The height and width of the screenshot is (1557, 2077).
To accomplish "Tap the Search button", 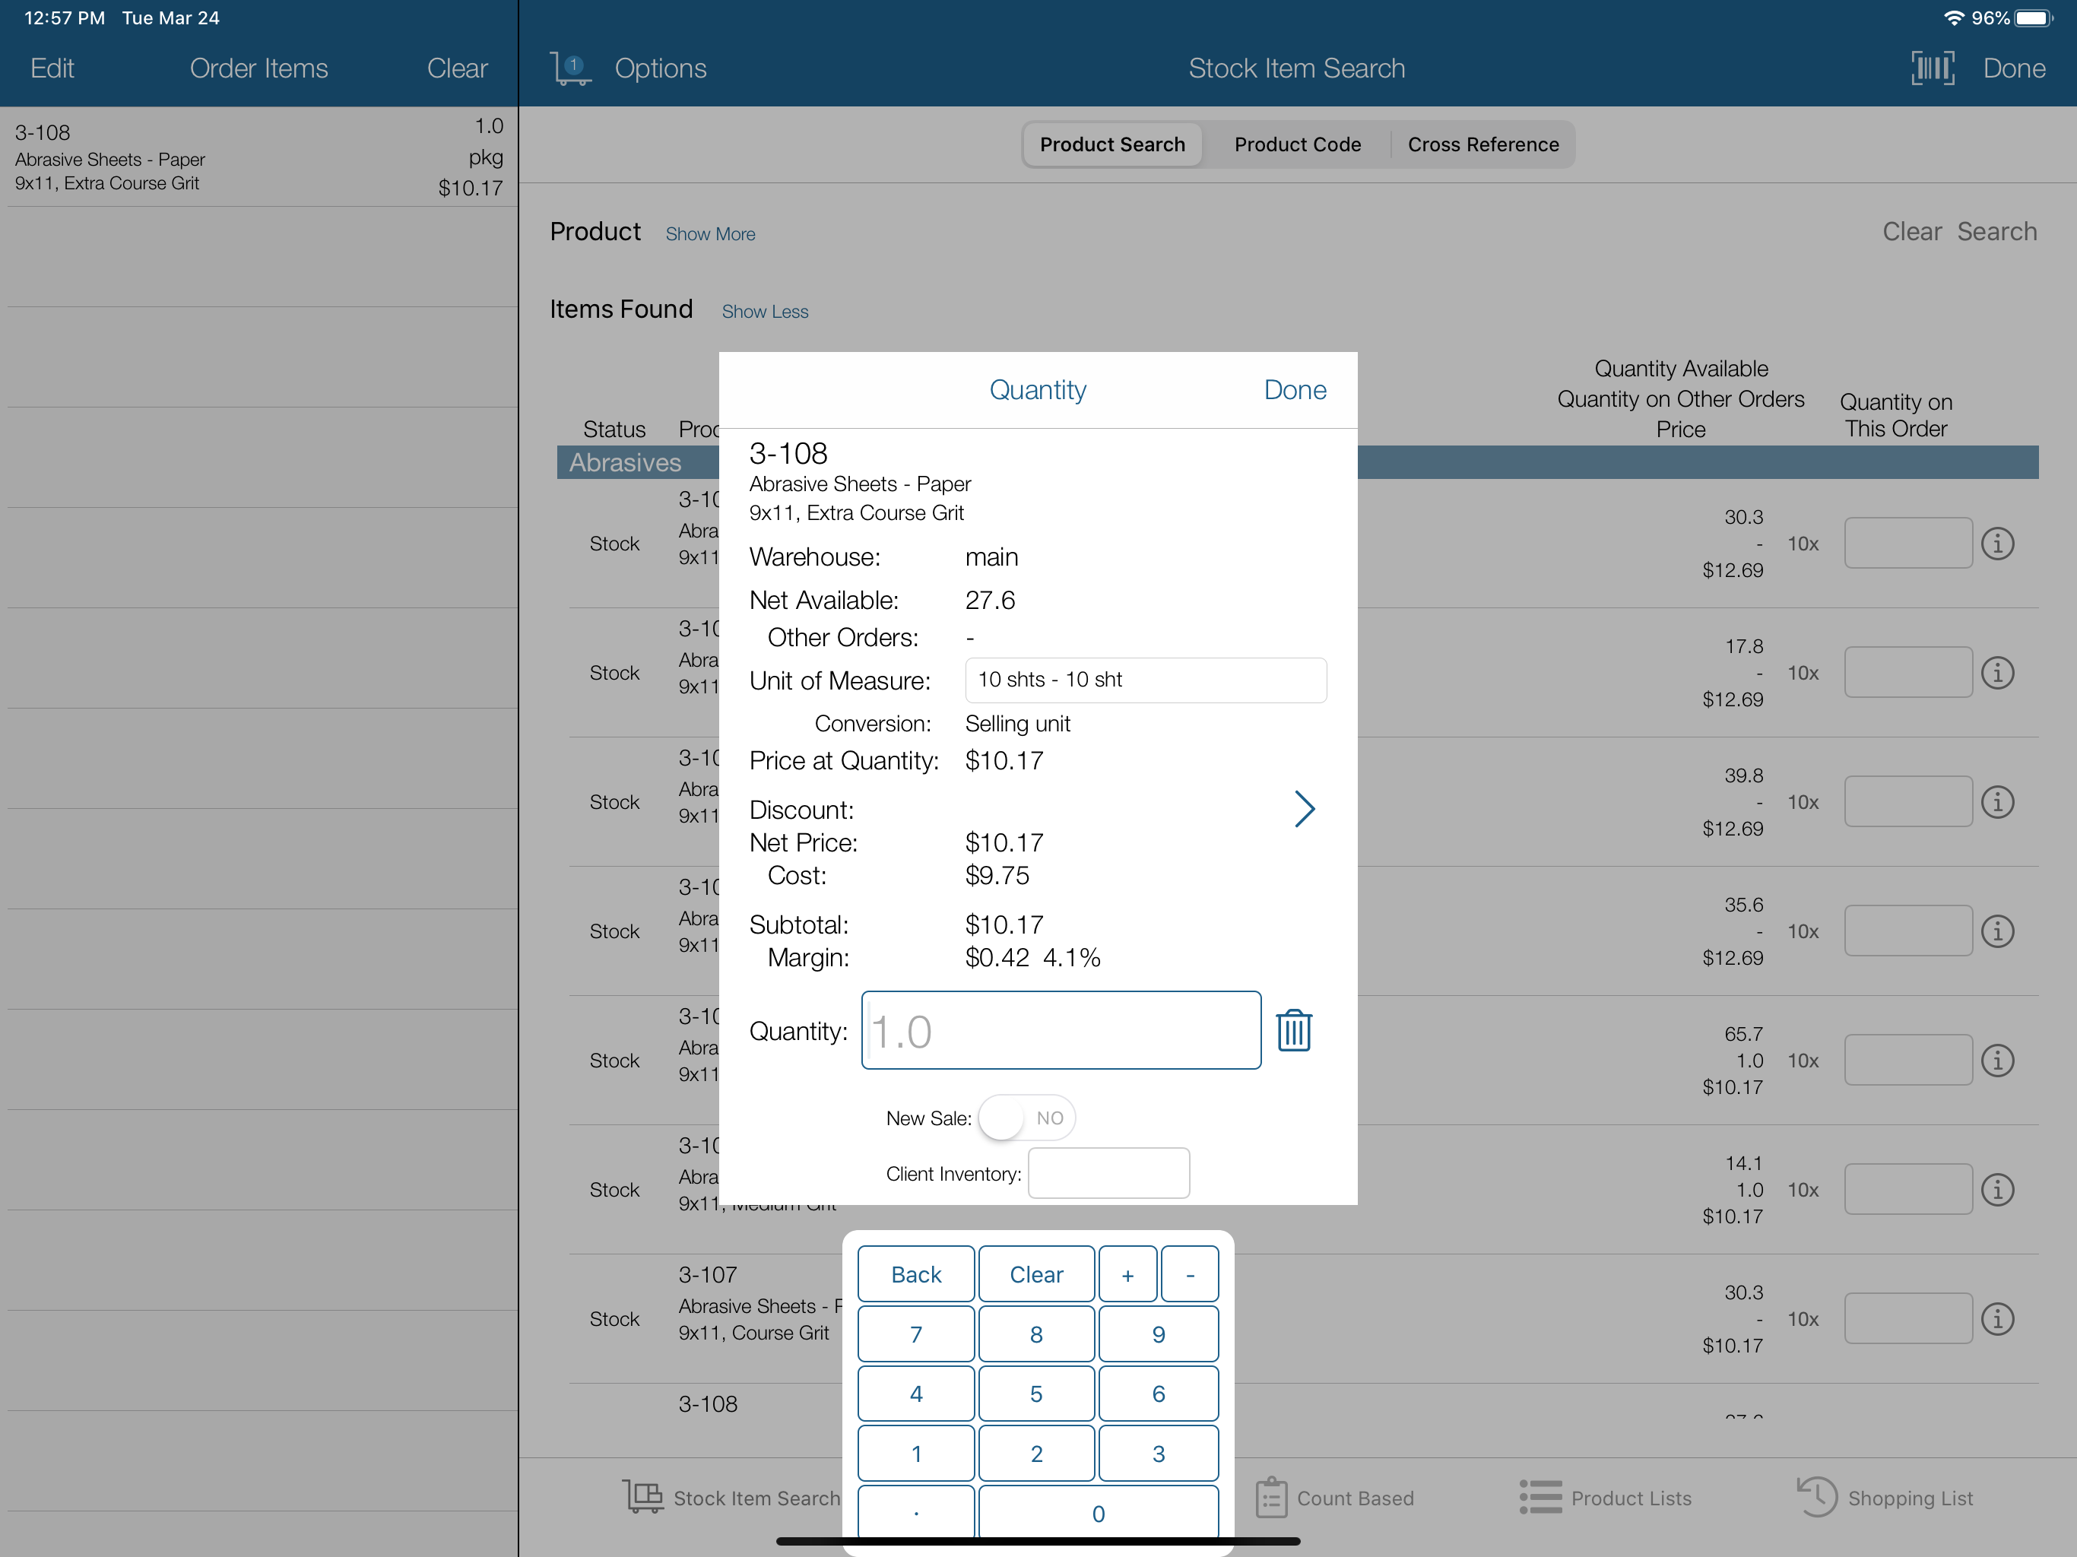I will [1996, 232].
